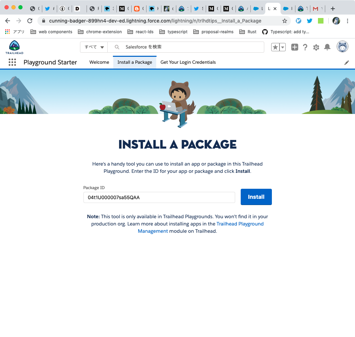Open the chrome-extension bookmark folder

(100, 32)
